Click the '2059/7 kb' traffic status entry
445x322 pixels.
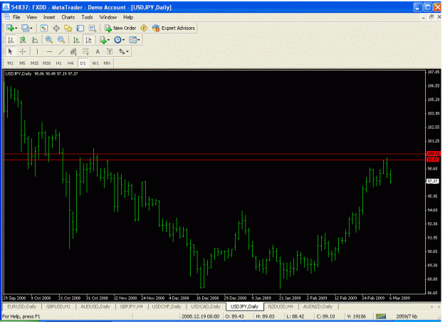[x=407, y=316]
